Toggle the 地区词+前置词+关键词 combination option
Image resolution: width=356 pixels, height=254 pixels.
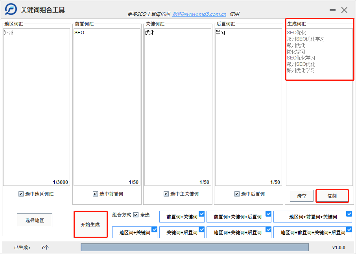(313, 217)
